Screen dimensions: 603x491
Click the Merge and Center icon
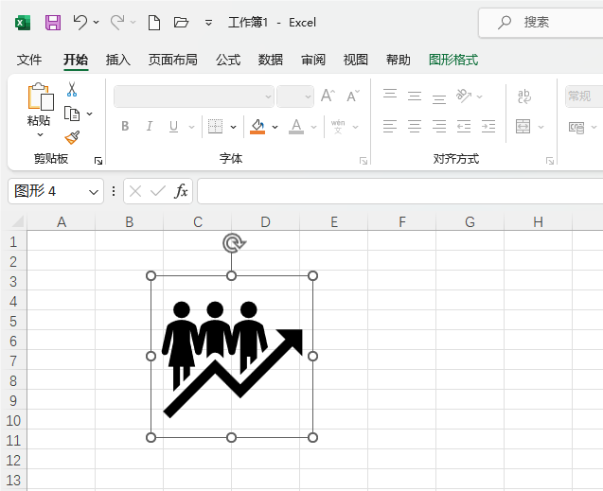click(523, 126)
